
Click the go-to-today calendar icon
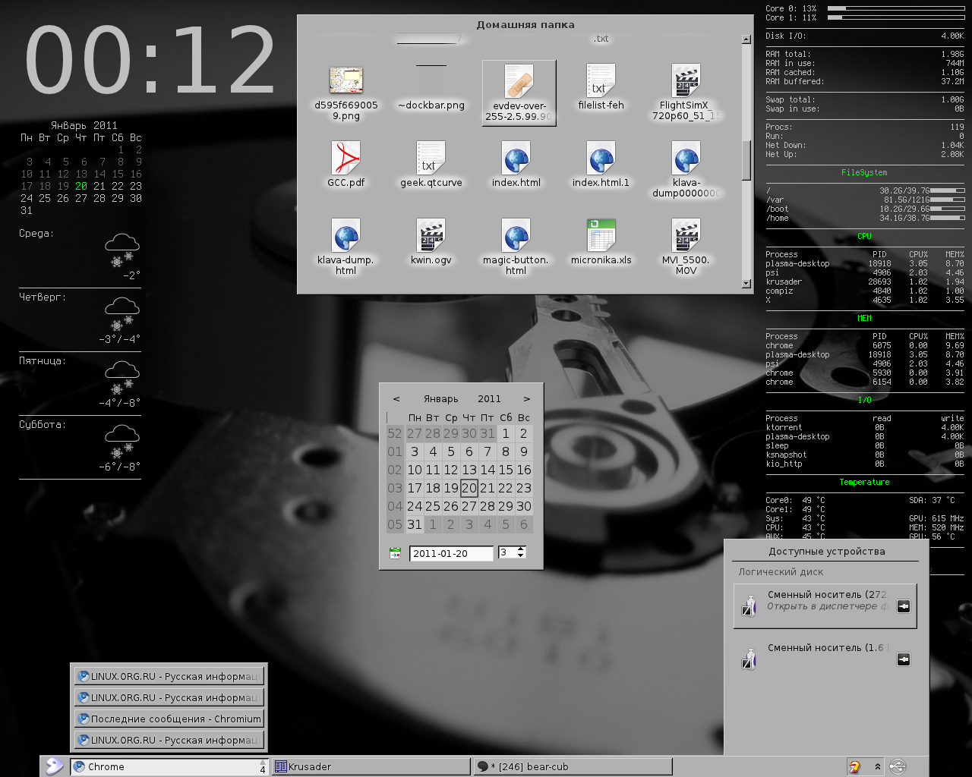(395, 553)
